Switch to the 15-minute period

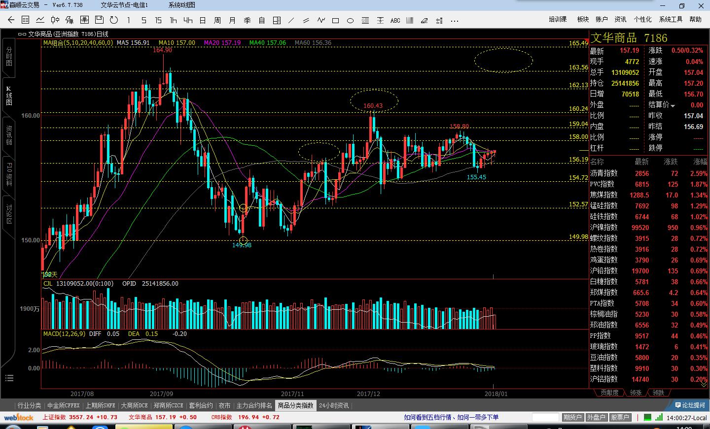click(x=158, y=20)
